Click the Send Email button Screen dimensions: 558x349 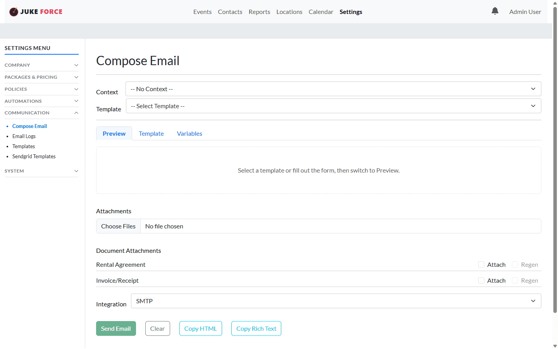tap(116, 328)
